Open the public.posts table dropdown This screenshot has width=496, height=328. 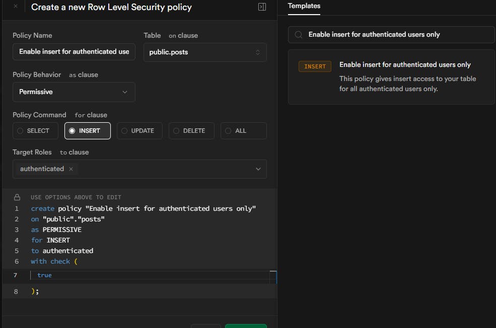click(205, 52)
